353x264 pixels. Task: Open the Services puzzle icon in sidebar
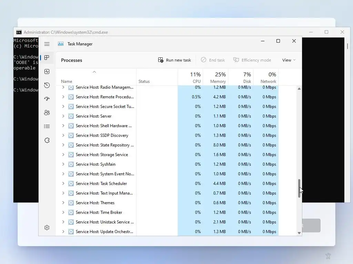click(47, 140)
